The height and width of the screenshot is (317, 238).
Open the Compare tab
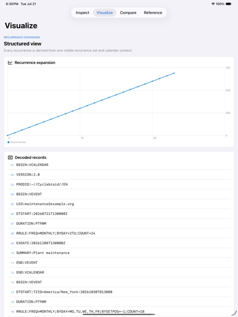point(128,12)
